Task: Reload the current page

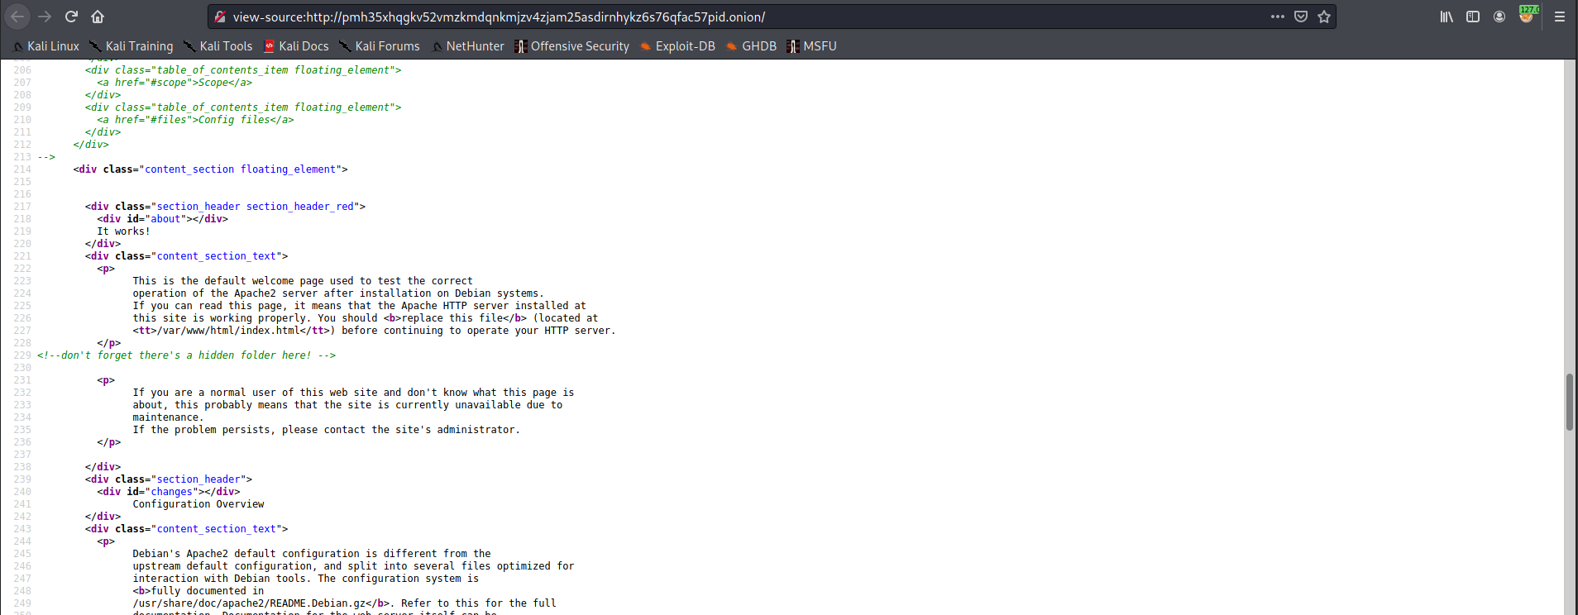Action: pyautogui.click(x=71, y=17)
